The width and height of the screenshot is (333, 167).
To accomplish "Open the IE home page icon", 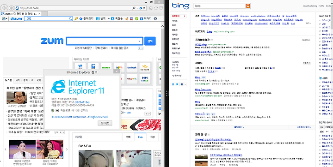I will click(151, 8).
